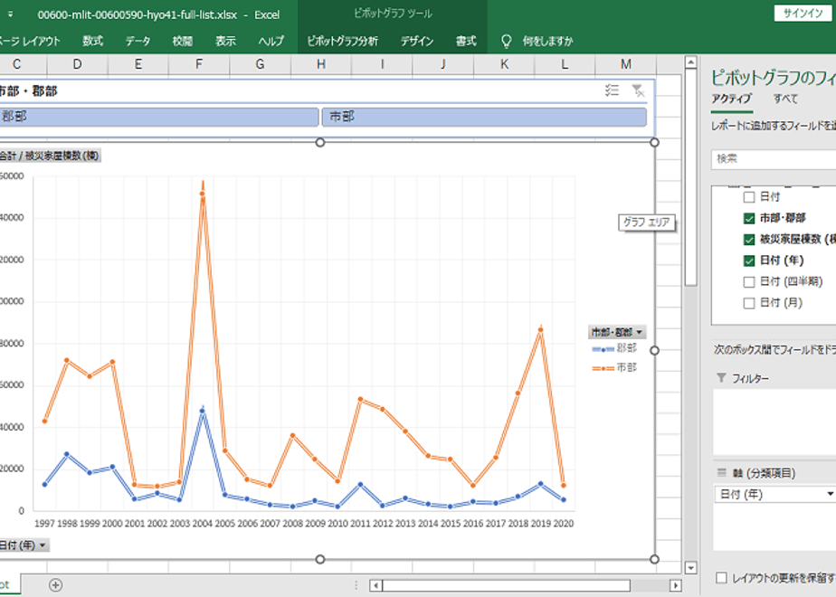Screen dimensions: 836x597
Task: Enable レイアウトの更新を保留する checkbox
Action: [x=721, y=578]
